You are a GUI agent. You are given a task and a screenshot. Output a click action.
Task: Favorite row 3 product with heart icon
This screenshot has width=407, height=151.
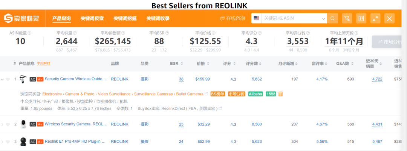click(x=8, y=142)
